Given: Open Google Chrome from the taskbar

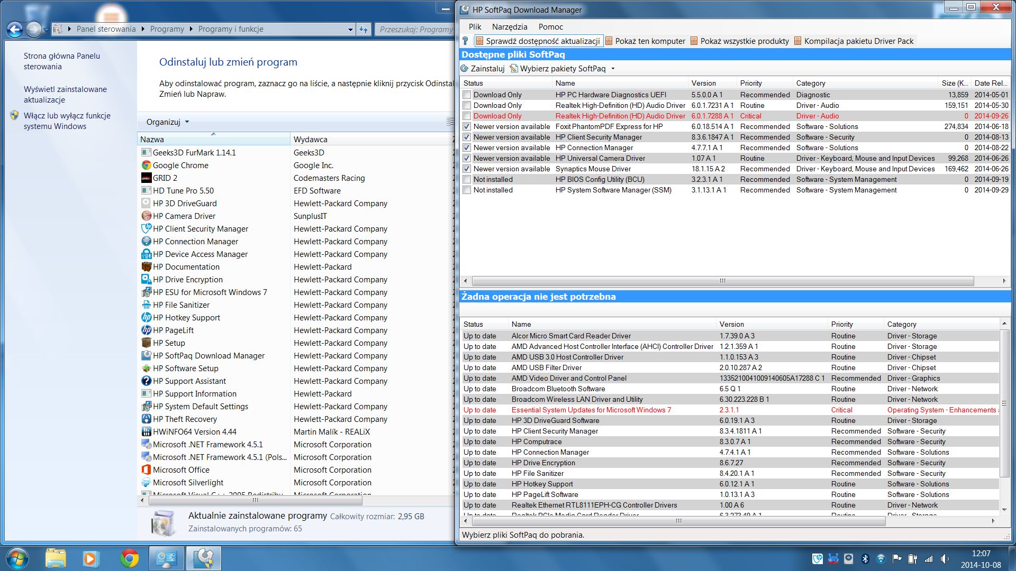Looking at the screenshot, I should click(x=129, y=558).
